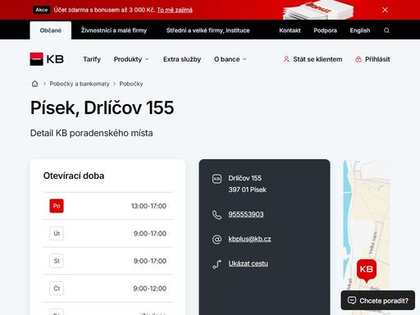This screenshot has height=315, width=420.
Task: Go to Pobočky a bankomaty breadcrumb
Action: pyautogui.click(x=80, y=84)
